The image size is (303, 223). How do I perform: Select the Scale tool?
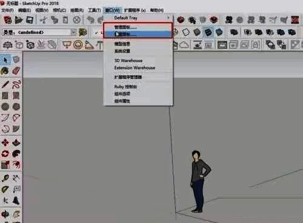tap(5, 165)
